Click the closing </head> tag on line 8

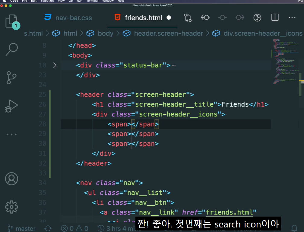tap(82, 45)
